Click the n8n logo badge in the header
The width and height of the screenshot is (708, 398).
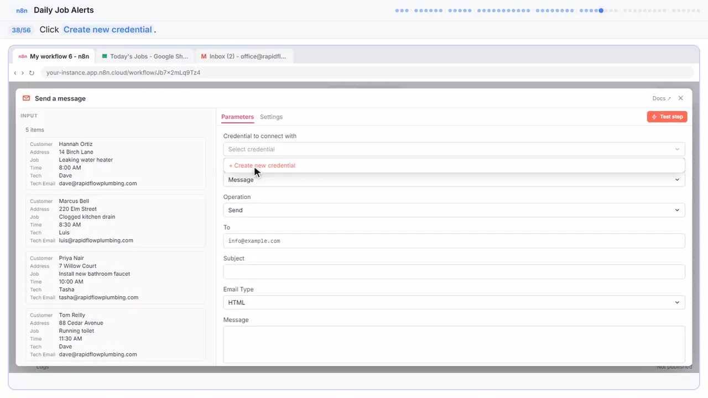click(22, 10)
